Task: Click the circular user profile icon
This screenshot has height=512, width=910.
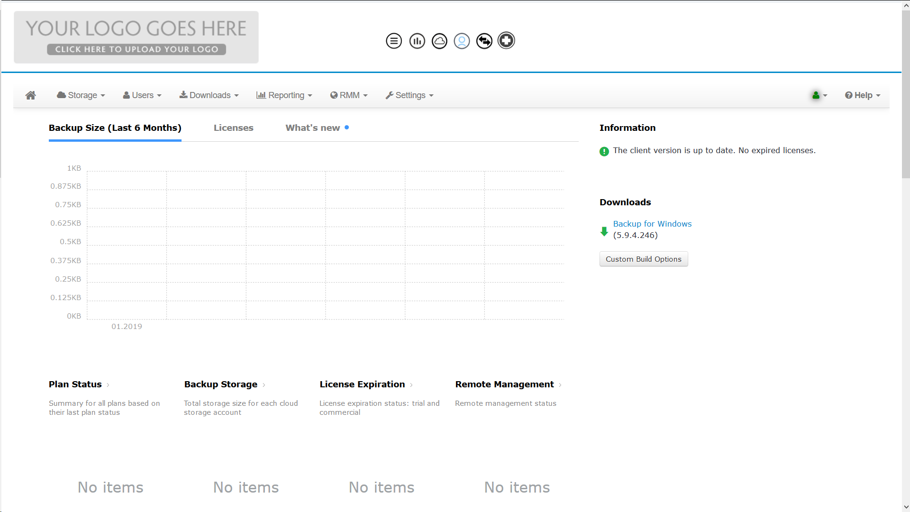Action: 462,41
